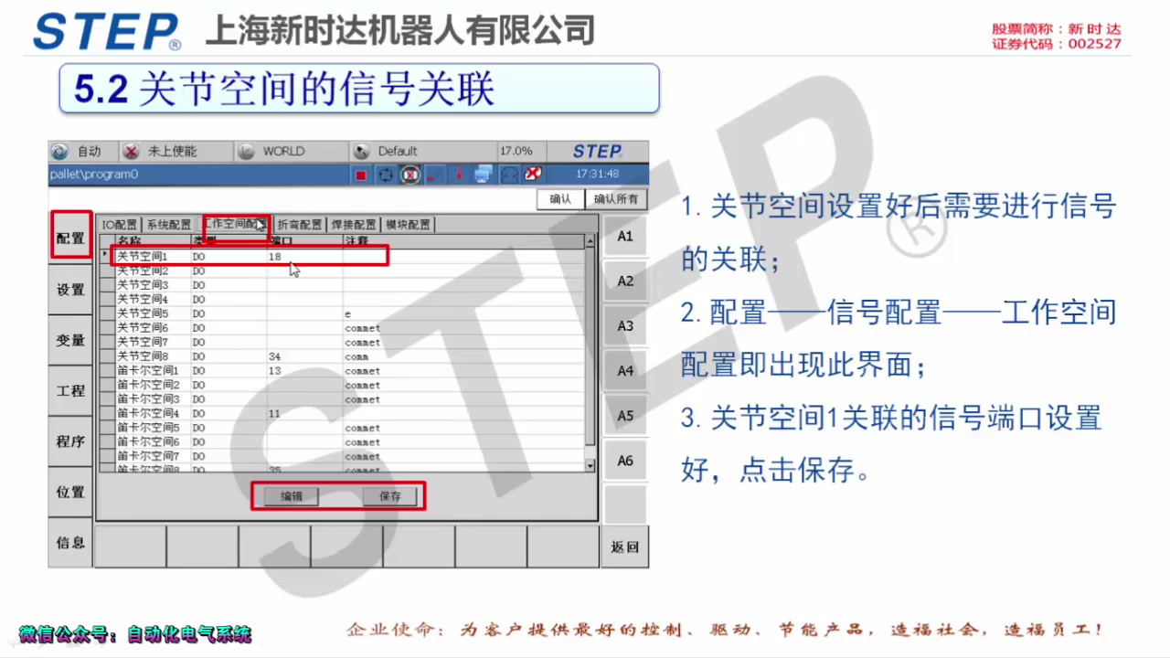Open the 设置 side menu

[70, 290]
